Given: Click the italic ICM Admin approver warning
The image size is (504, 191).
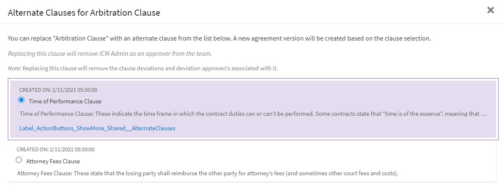Looking at the screenshot, I should click(x=110, y=54).
